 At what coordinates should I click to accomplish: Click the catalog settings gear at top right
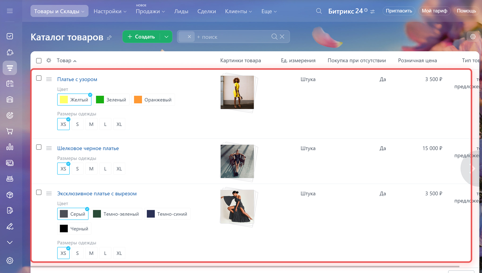pos(473,37)
